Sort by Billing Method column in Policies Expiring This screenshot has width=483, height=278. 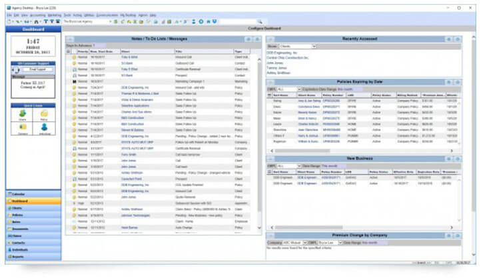click(x=408, y=95)
